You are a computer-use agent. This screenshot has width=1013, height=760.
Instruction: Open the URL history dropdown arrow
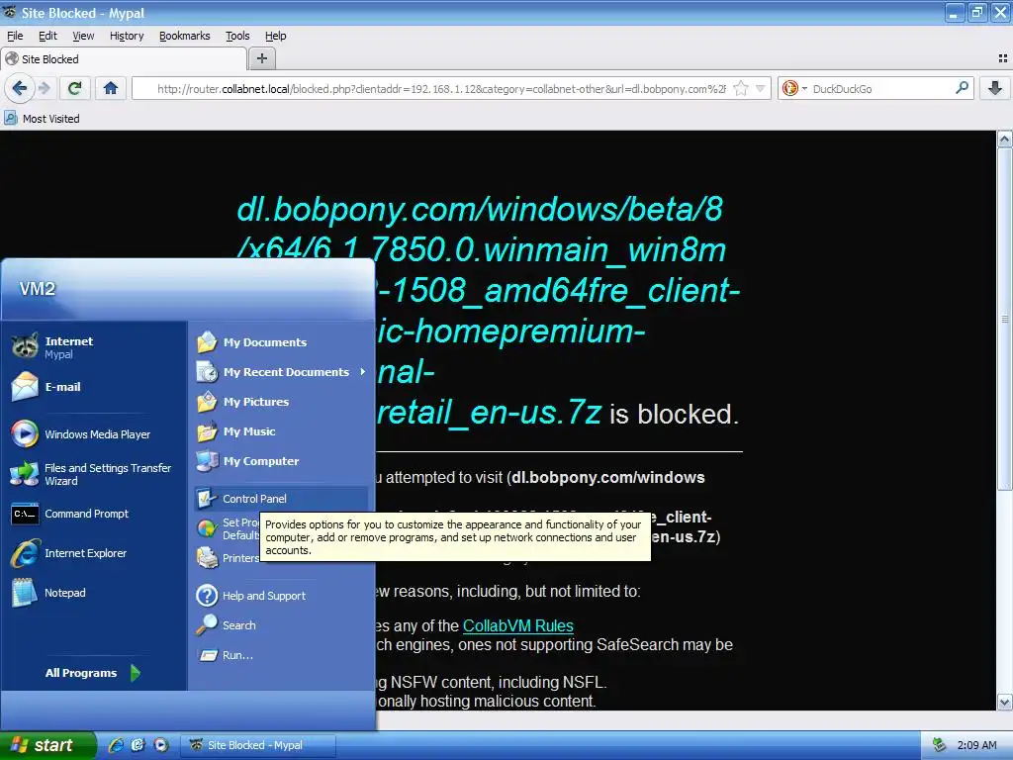pyautogui.click(x=761, y=88)
